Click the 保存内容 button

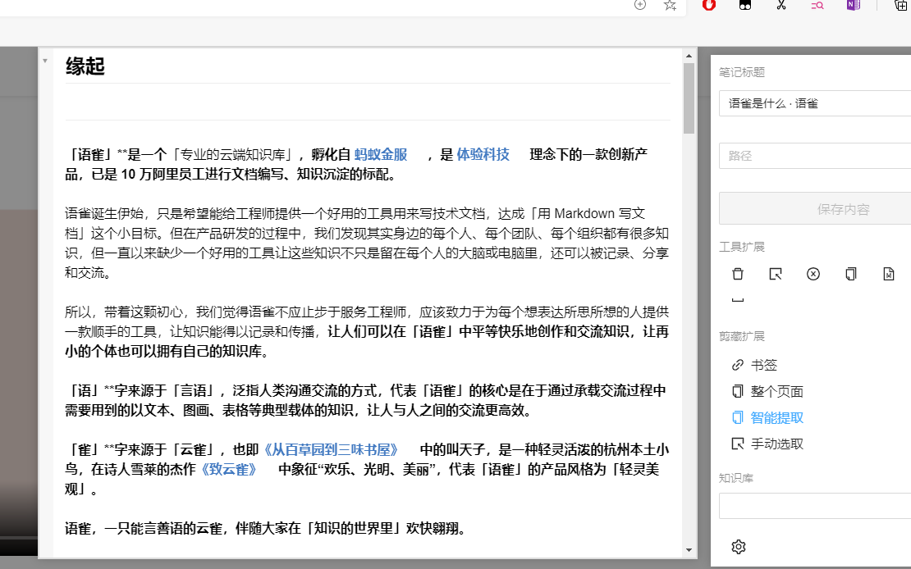tap(815, 208)
